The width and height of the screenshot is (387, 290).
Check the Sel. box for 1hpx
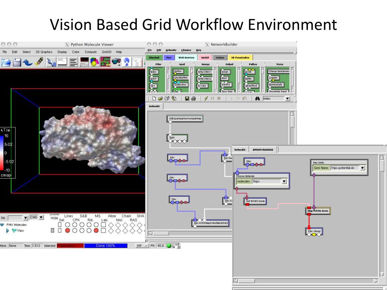coord(59,231)
